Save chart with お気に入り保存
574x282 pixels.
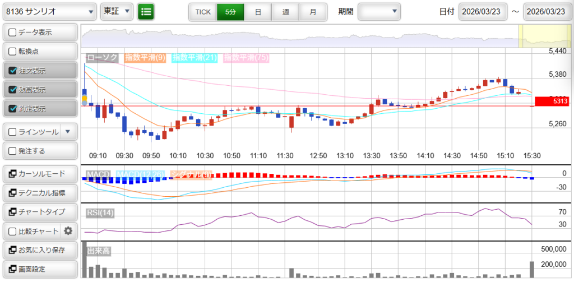[39, 250]
